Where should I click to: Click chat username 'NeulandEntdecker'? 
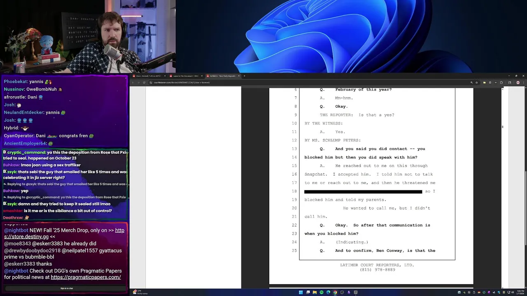pyautogui.click(x=23, y=112)
